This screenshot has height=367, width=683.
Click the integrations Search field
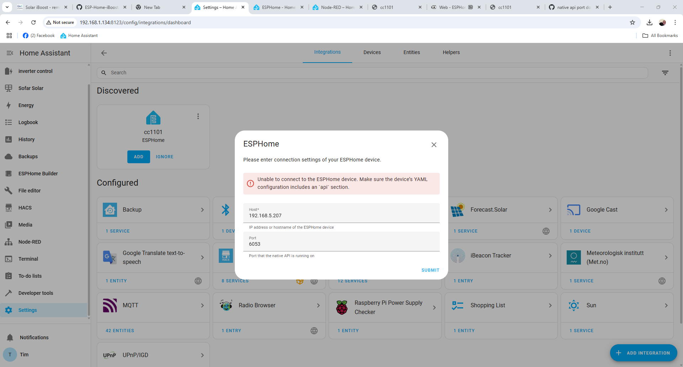pyautogui.click(x=372, y=73)
